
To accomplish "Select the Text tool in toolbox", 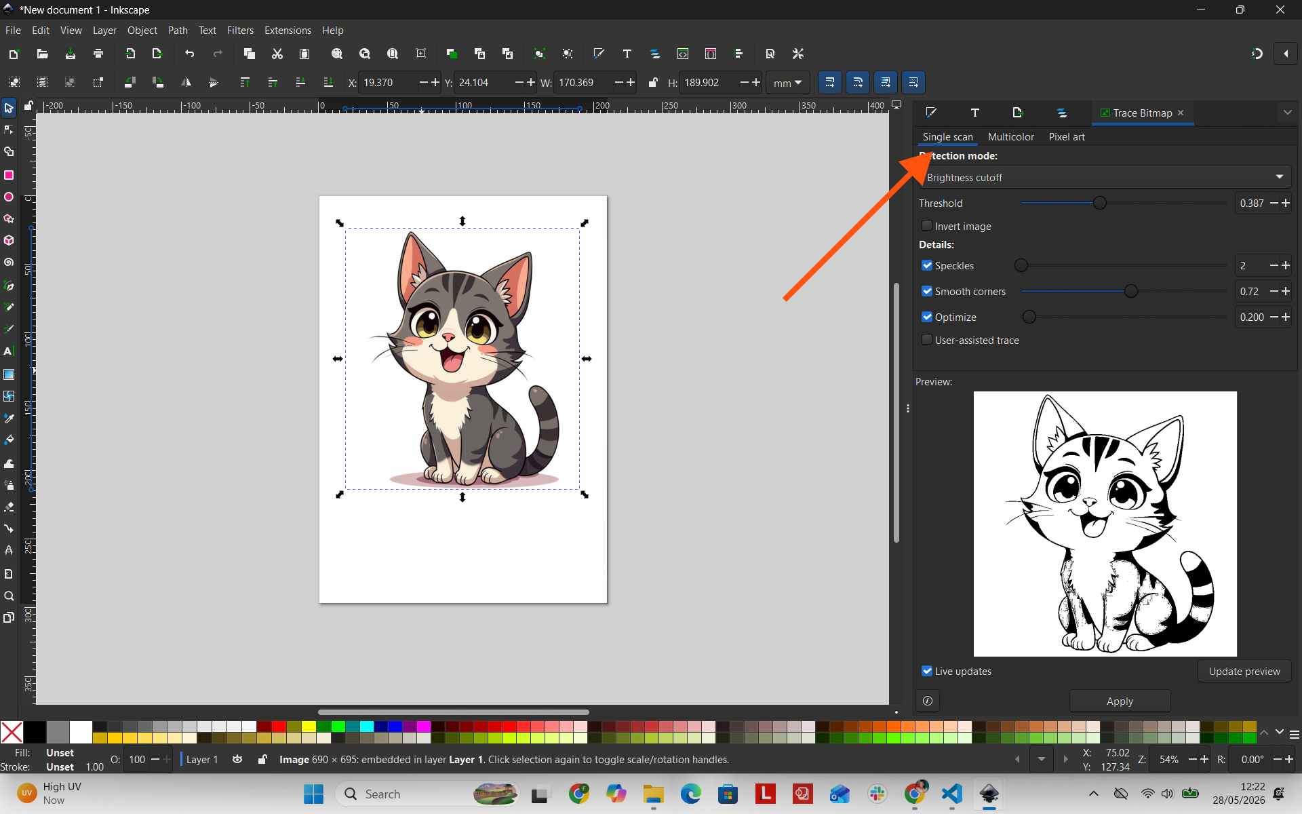I will coord(9,351).
